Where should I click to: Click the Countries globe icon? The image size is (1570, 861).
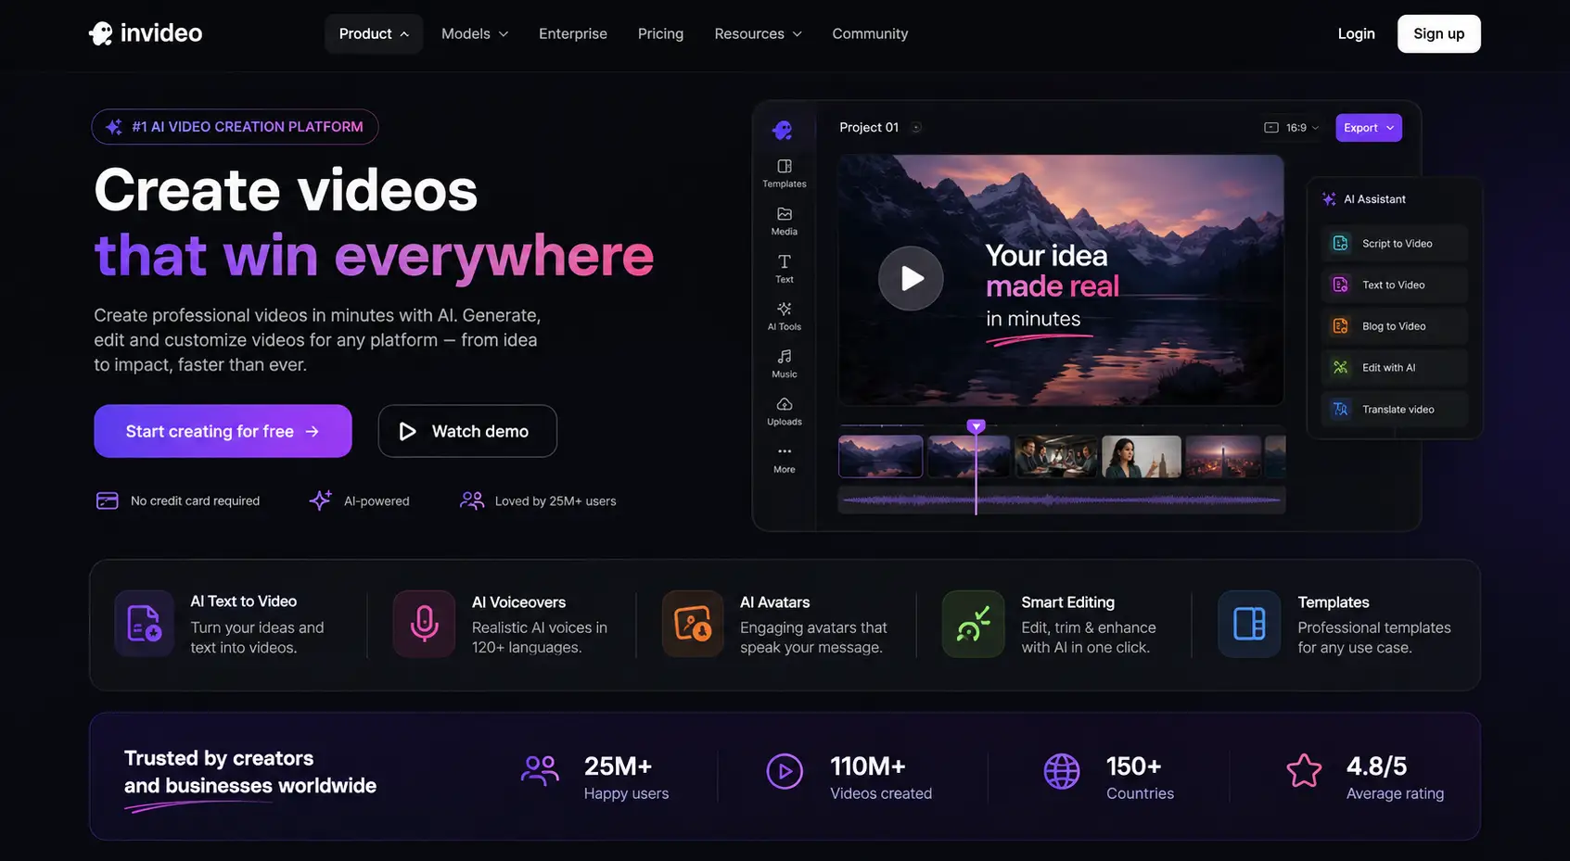tap(1062, 771)
